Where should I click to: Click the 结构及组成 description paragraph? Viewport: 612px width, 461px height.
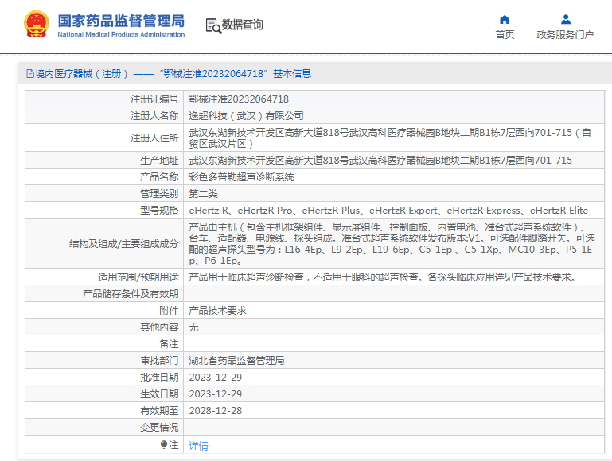pyautogui.click(x=392, y=243)
